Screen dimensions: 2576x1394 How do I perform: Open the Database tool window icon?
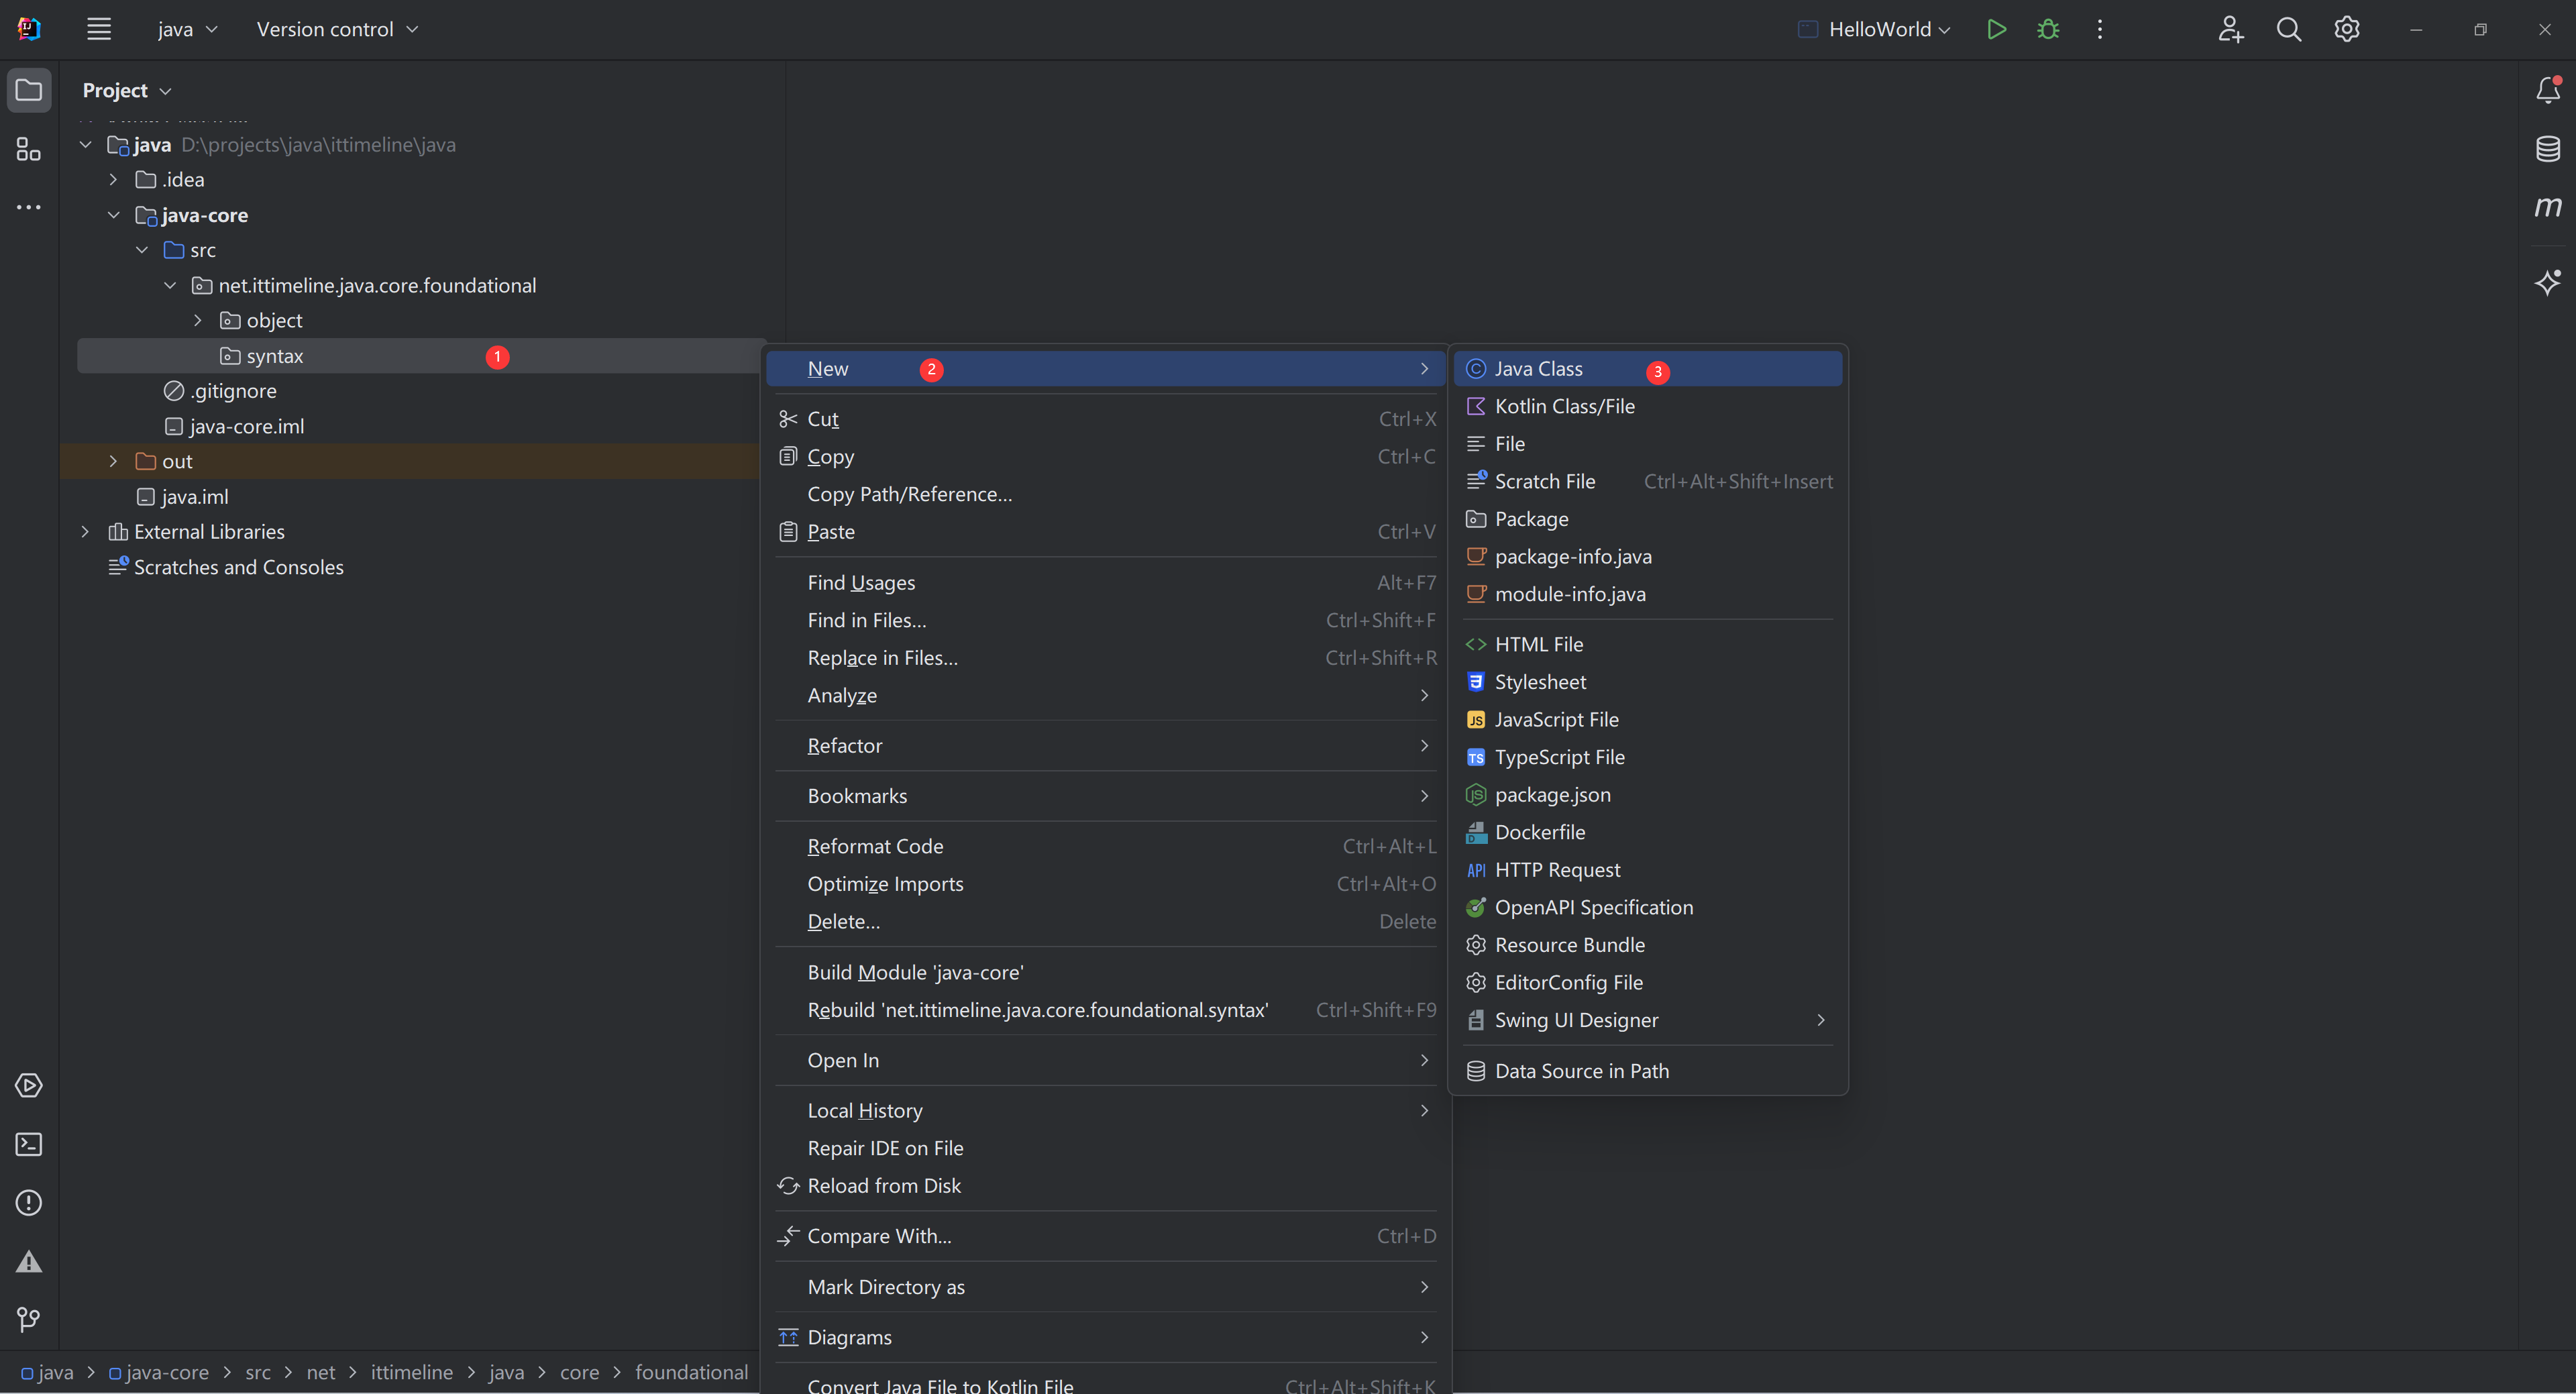[x=2548, y=149]
